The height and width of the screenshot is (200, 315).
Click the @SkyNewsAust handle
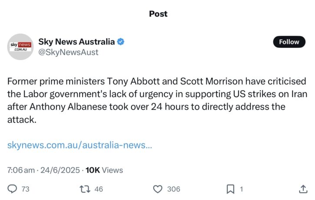click(x=68, y=52)
